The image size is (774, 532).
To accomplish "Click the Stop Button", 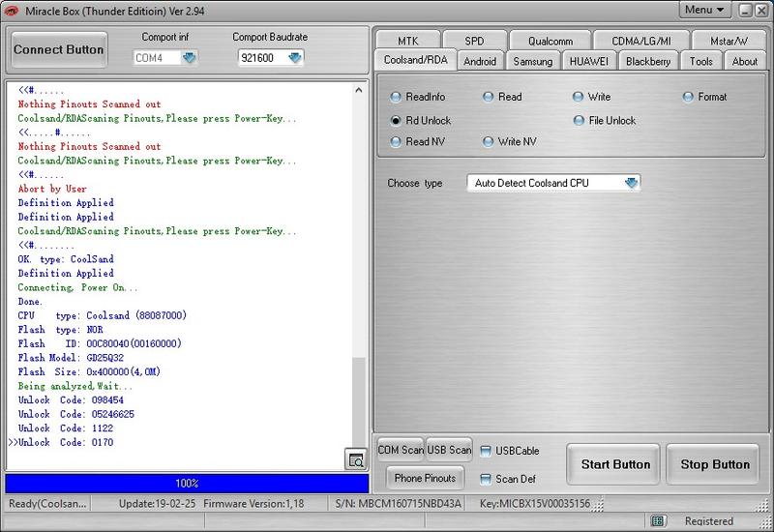I will (712, 464).
